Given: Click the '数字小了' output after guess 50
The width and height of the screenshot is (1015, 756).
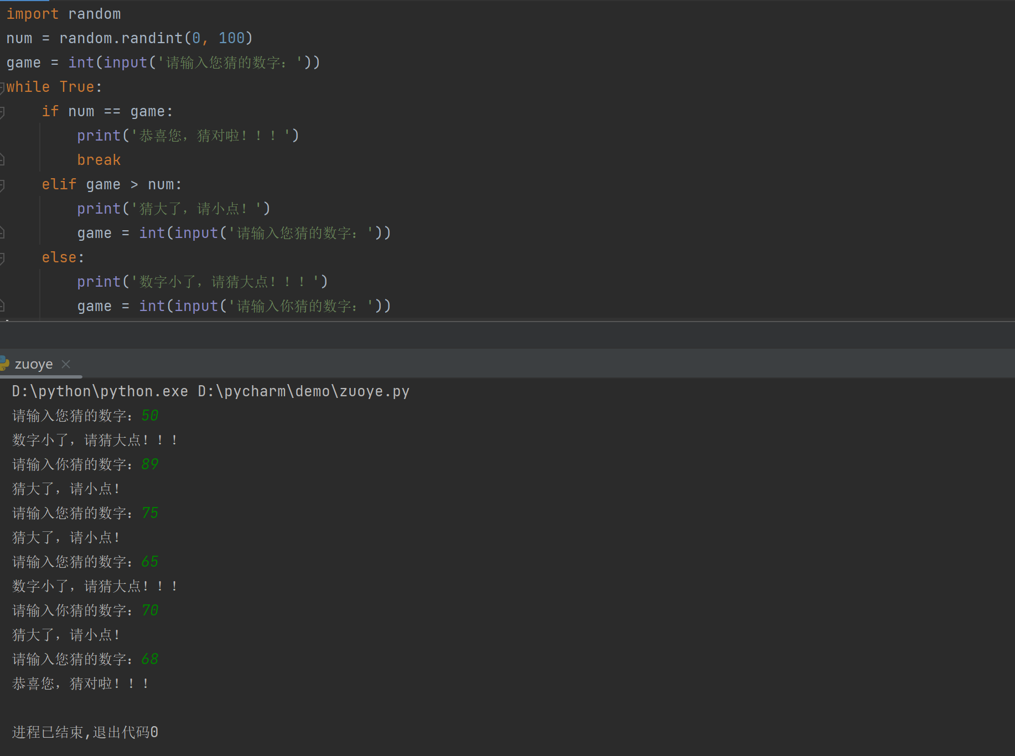Looking at the screenshot, I should tap(95, 440).
